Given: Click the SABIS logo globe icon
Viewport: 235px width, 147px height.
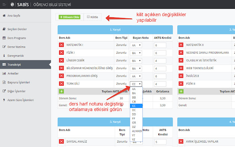Looking at the screenshot, I should tap(12, 5).
